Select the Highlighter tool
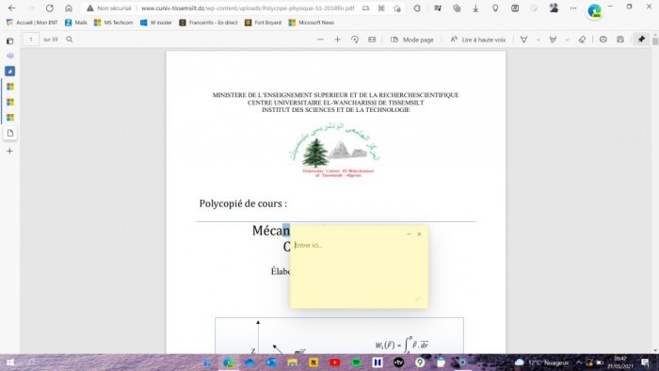659x371 pixels. 553,40
